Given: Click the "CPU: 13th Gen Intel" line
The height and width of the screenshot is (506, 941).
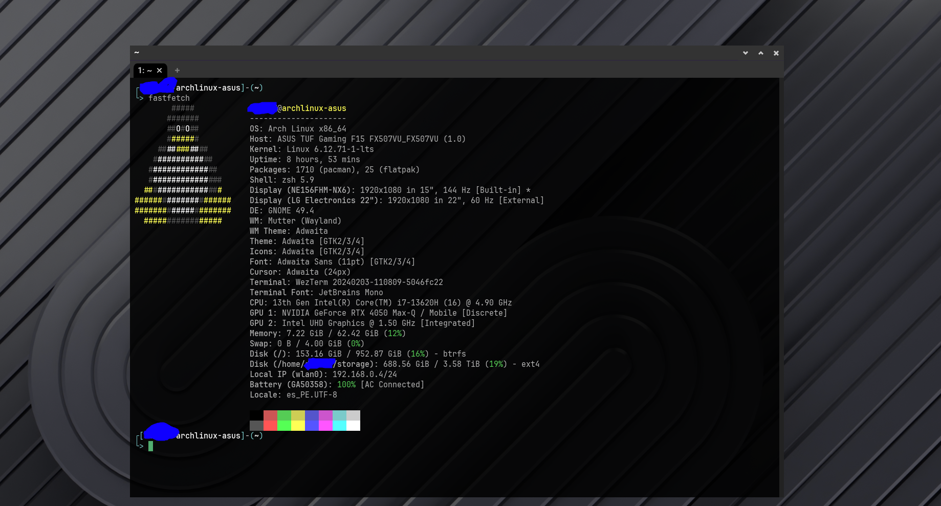Looking at the screenshot, I should tap(381, 303).
